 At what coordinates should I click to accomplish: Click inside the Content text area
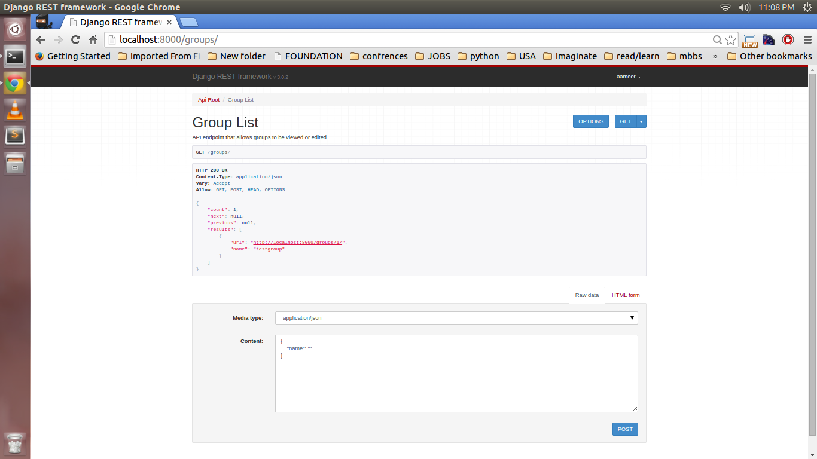click(456, 374)
